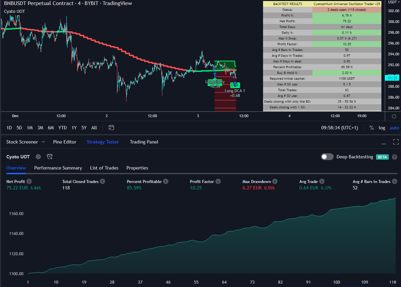Open the List of Trades tab
Image resolution: width=401 pixels, height=287 pixels.
click(x=104, y=168)
